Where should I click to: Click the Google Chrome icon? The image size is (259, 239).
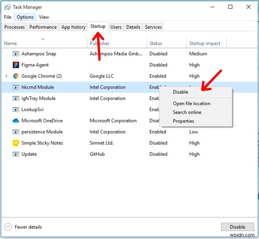click(x=16, y=76)
